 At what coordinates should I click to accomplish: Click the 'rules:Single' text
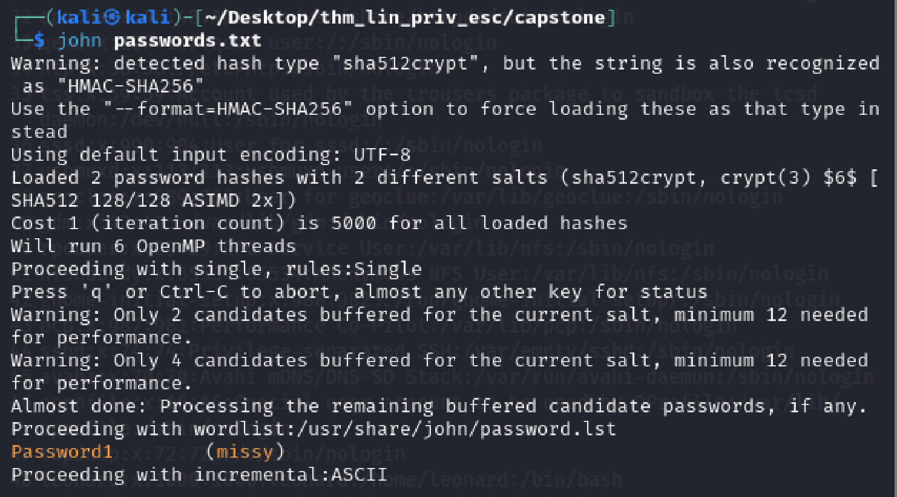(353, 269)
